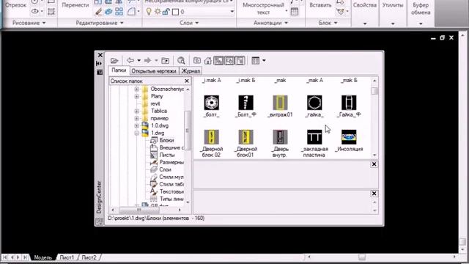
Task: Switch to the Лист2 layout tab
Action: 89,257
